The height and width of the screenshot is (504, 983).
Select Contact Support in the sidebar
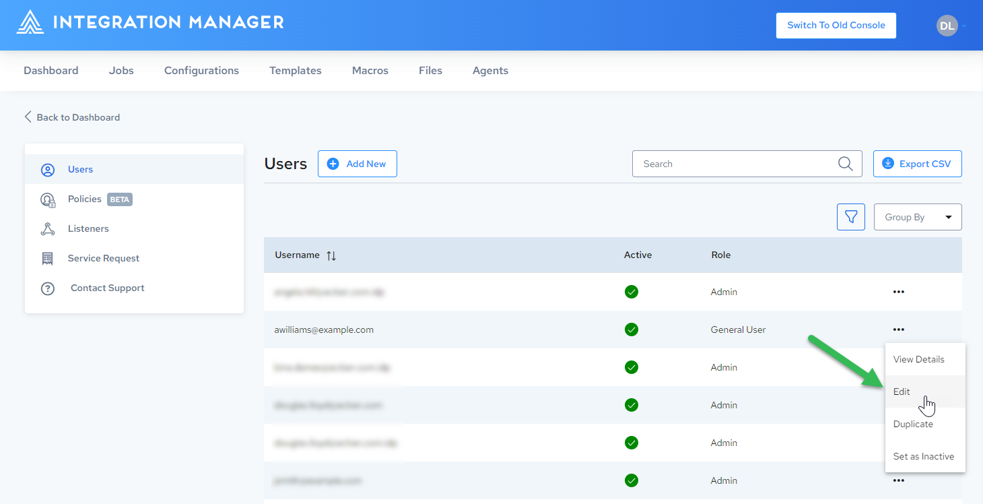click(134, 288)
